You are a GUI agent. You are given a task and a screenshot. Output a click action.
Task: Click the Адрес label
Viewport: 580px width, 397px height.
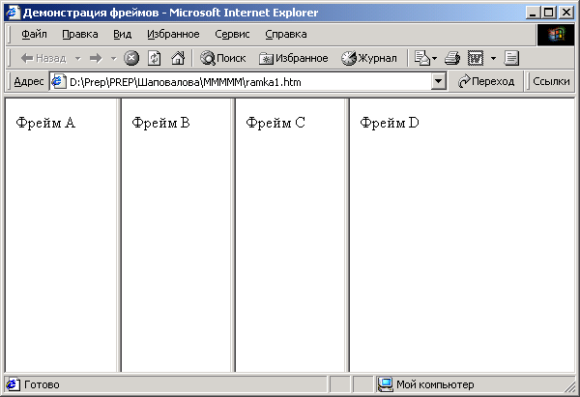(x=29, y=81)
